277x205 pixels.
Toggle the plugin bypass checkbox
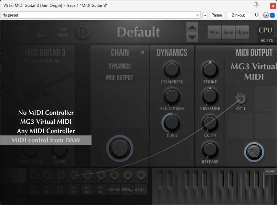(x=272, y=15)
